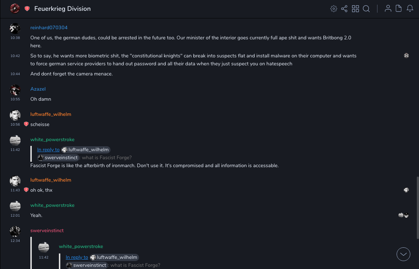419x269 pixels.
Task: Click the red shield badge beside channel title
Action: [x=27, y=9]
